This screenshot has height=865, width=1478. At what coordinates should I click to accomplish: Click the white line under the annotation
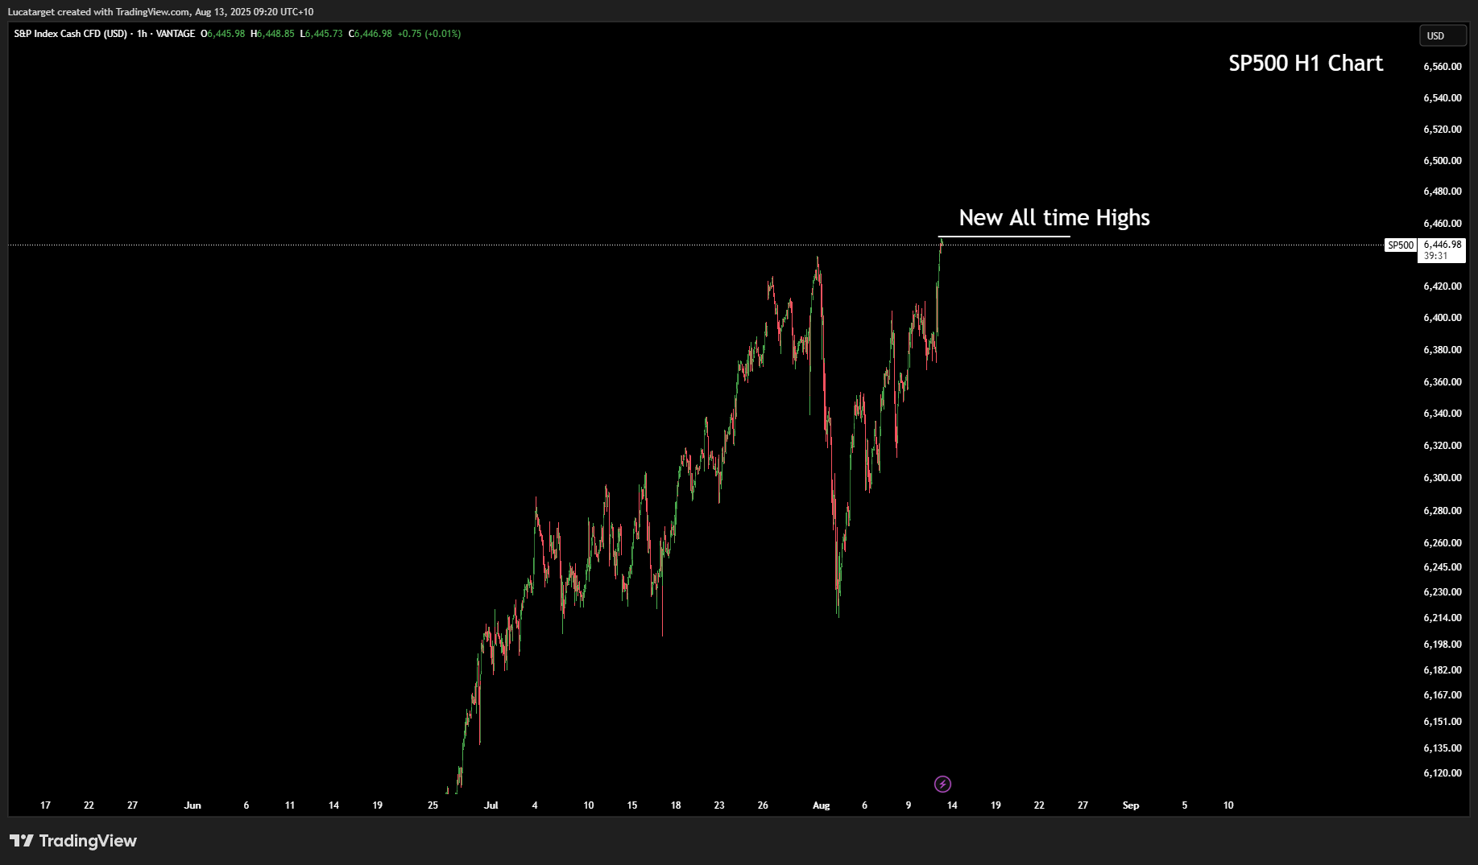pyautogui.click(x=1004, y=237)
